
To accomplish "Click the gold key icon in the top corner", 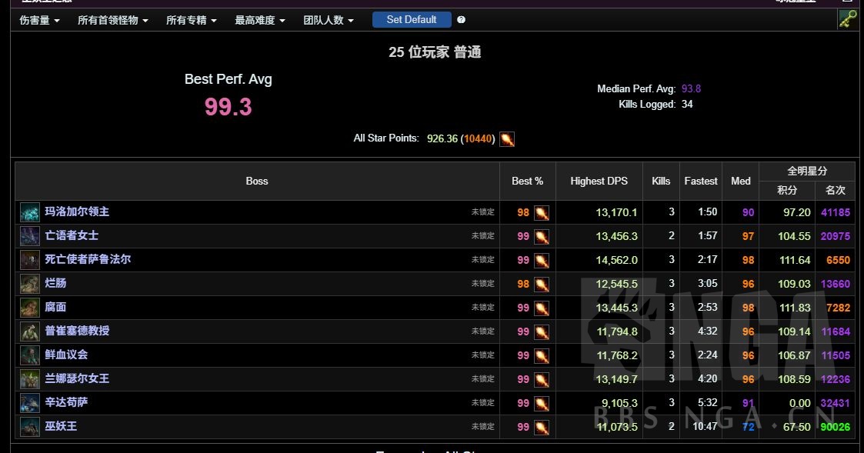I will (x=846, y=18).
